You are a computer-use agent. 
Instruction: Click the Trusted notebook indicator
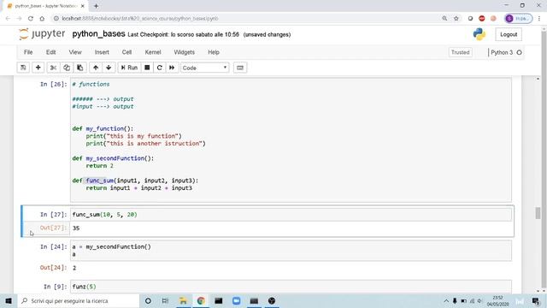460,52
